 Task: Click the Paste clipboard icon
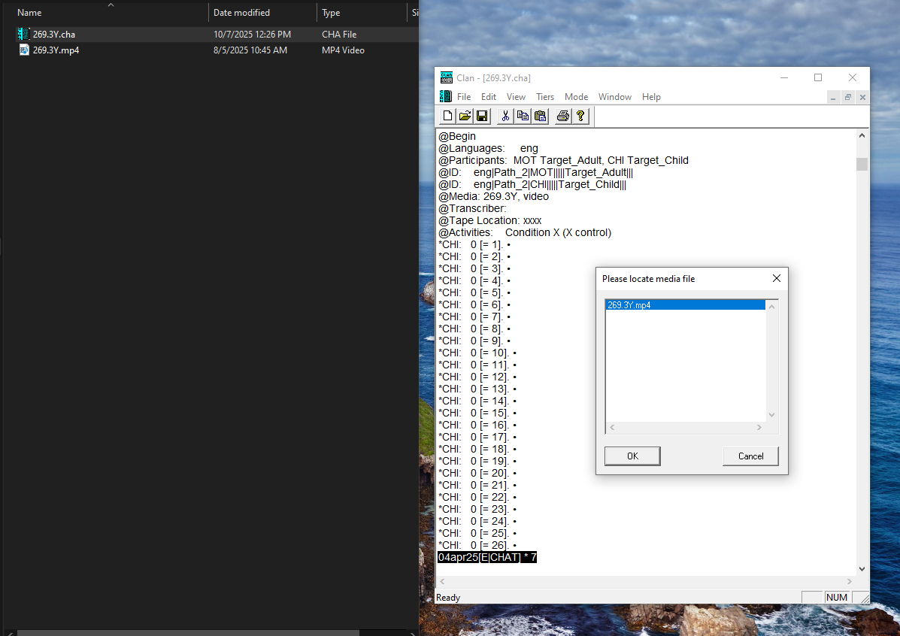click(540, 116)
